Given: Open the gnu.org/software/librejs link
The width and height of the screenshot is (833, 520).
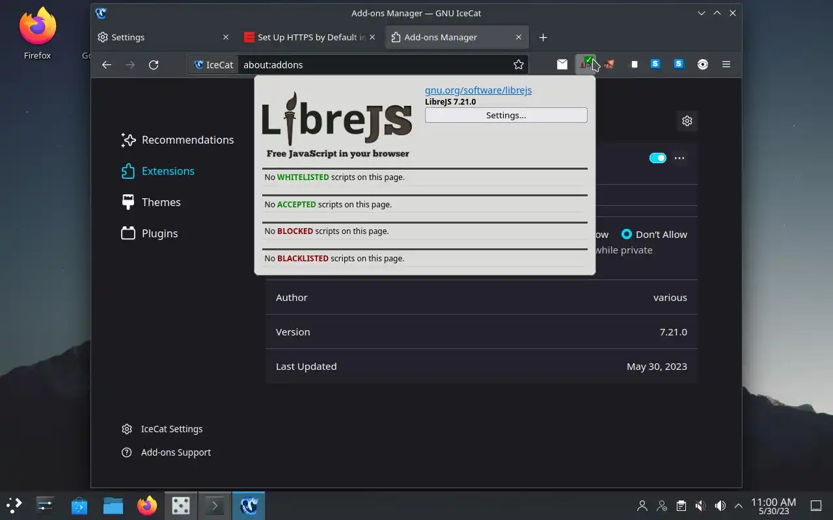Looking at the screenshot, I should tap(478, 90).
